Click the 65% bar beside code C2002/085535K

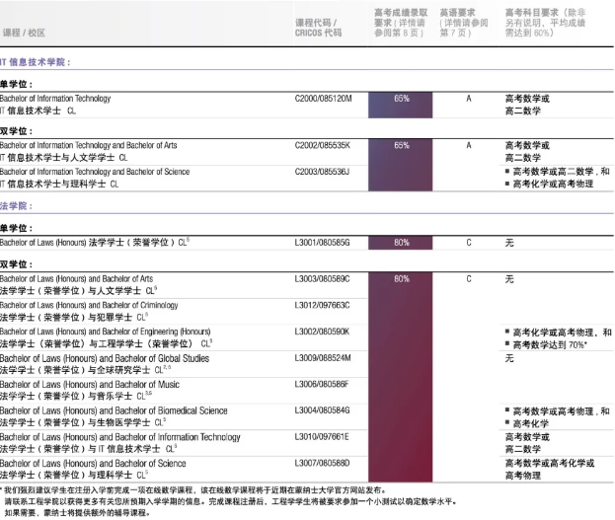pyautogui.click(x=402, y=145)
